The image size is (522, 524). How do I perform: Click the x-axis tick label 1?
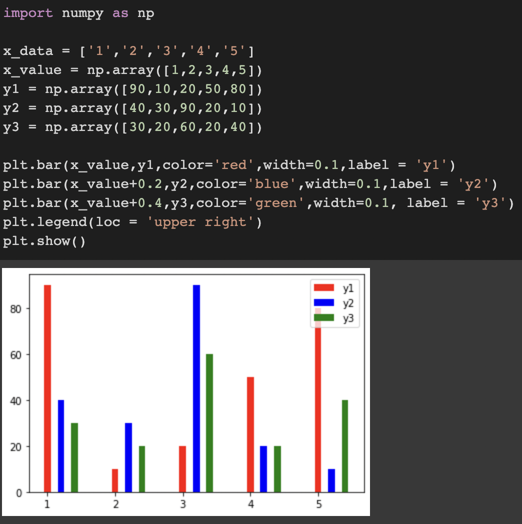tap(47, 504)
